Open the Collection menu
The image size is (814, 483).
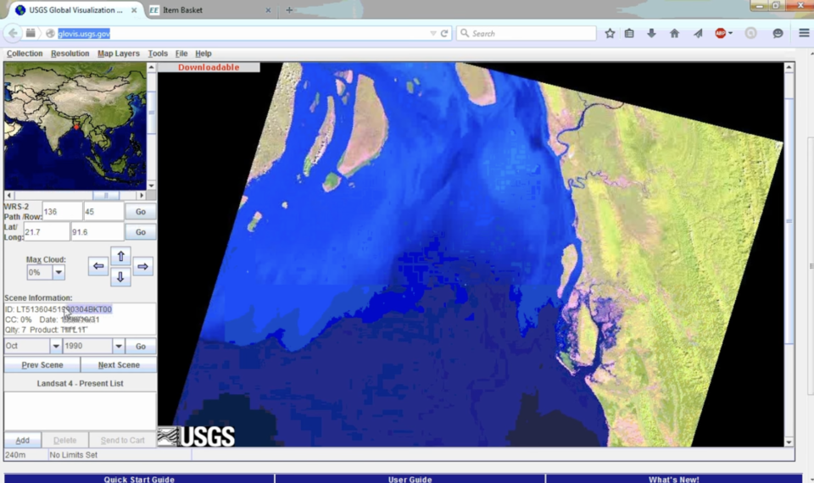click(25, 53)
